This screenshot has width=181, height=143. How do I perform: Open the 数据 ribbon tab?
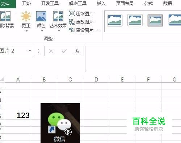pyautogui.click(x=168, y=4)
